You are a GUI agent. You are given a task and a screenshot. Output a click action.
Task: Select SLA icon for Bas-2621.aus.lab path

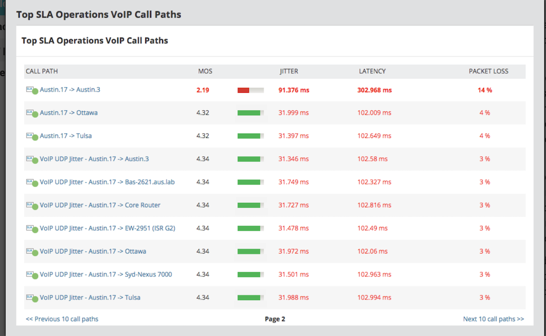pos(32,182)
